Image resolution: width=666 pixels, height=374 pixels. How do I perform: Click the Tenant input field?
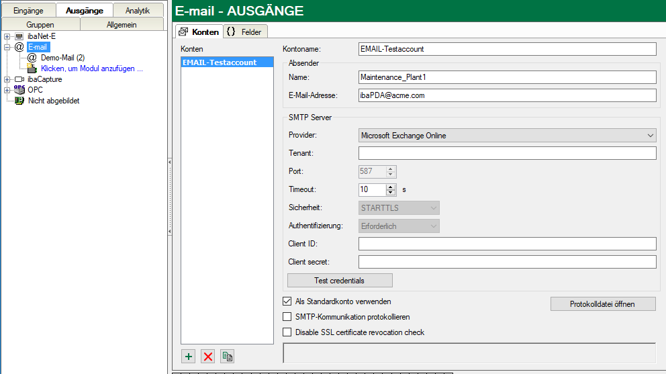click(507, 153)
